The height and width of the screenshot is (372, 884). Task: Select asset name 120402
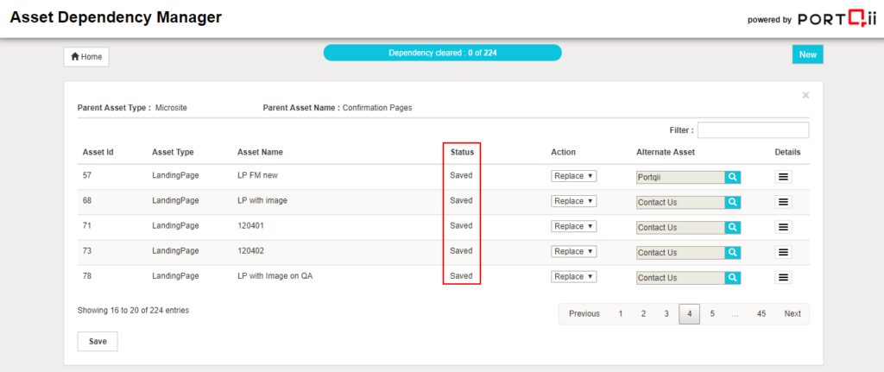pyautogui.click(x=250, y=251)
